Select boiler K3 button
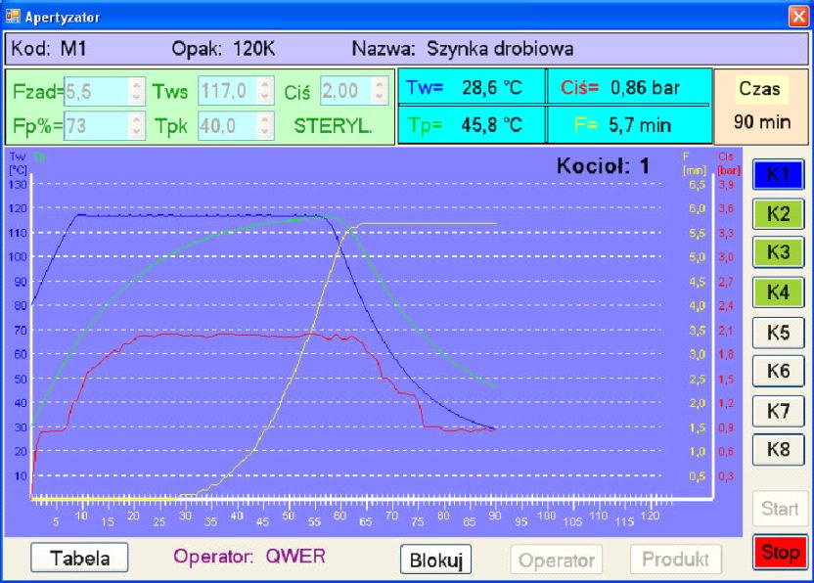Screen dimensions: 814x583 coord(778,252)
